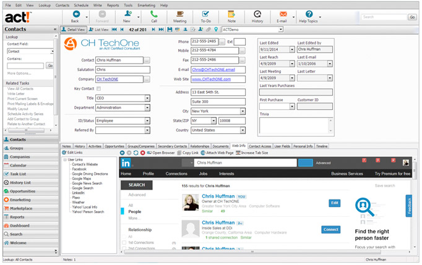This screenshot has width=422, height=265.
Task: Open the Country dropdown arrow
Action: pos(243,130)
